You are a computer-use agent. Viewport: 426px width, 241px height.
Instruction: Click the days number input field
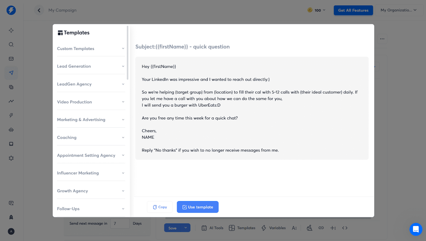(120, 224)
